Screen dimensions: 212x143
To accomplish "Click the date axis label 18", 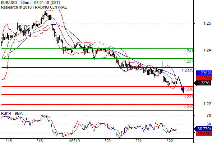I will coord(71,141).
